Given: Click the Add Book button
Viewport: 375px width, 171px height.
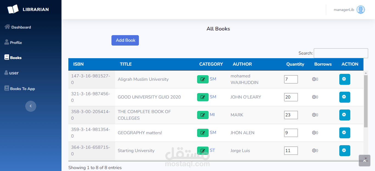Looking at the screenshot, I should pos(125,40).
